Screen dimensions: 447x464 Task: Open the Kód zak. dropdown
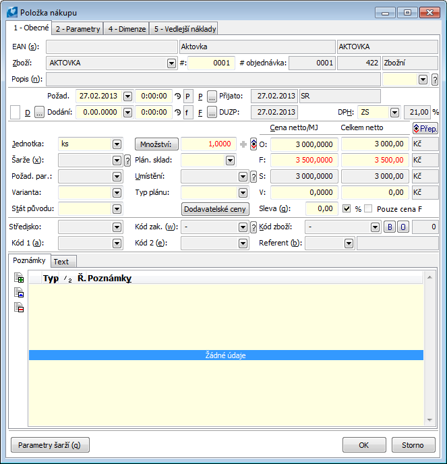pos(243,227)
